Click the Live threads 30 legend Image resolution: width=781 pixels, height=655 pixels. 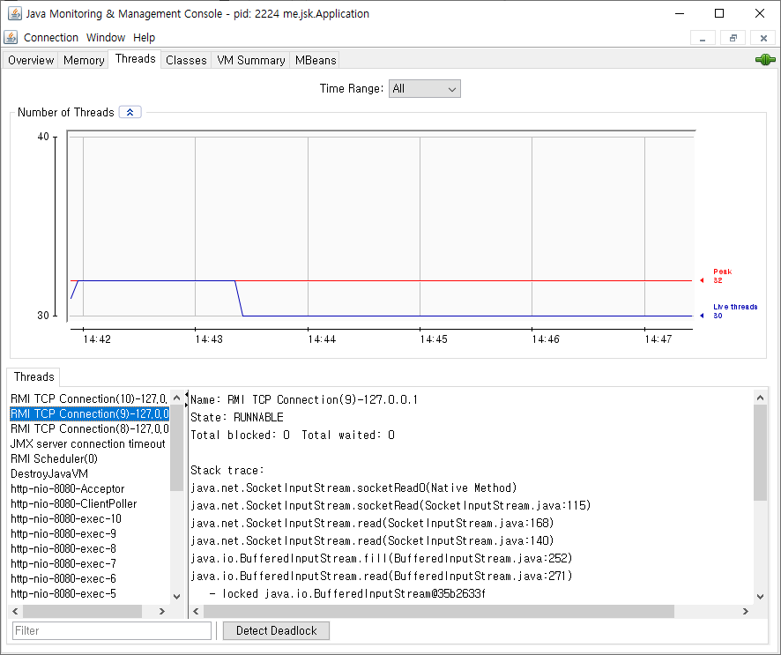729,311
